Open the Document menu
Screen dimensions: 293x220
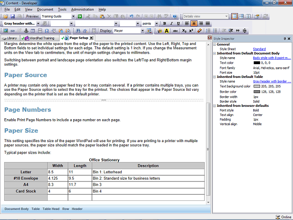click(x=45, y=9)
